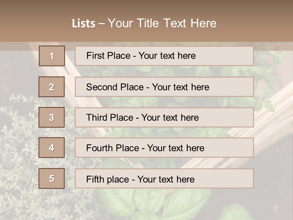This screenshot has width=293, height=220.
Task: Click "Your Title Text Here" in header
Action: click(x=162, y=24)
